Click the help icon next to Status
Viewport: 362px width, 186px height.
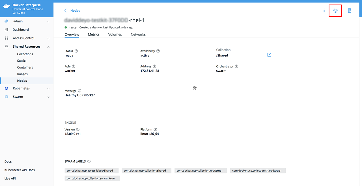[x=76, y=51]
